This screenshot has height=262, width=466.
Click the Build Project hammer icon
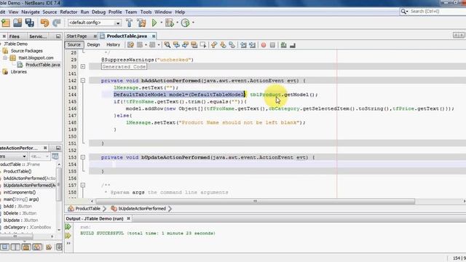pyautogui.click(x=130, y=23)
